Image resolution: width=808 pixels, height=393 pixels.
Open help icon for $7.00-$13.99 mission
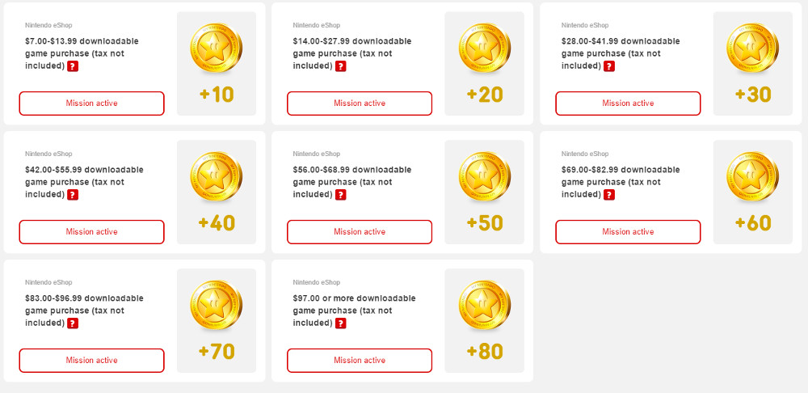point(73,66)
